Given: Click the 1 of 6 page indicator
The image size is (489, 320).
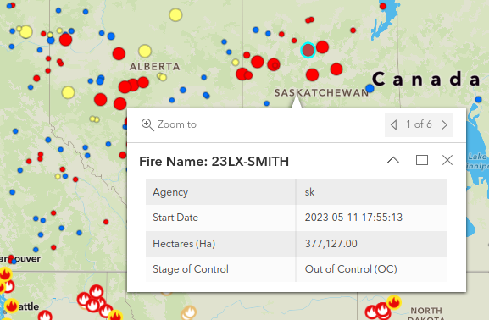Looking at the screenshot, I should [x=419, y=124].
